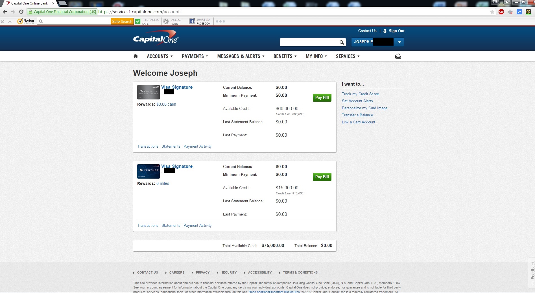Open the MY INFO menu
The image size is (535, 293).
(316, 56)
